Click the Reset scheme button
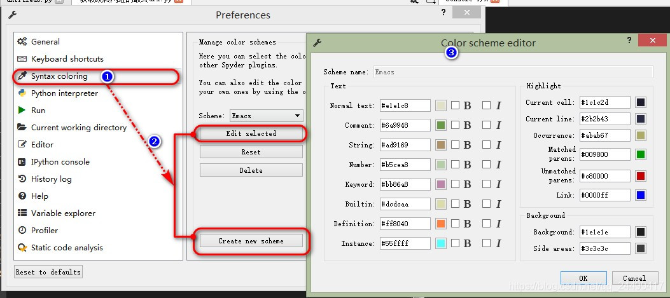This screenshot has height=298, width=670. point(251,152)
